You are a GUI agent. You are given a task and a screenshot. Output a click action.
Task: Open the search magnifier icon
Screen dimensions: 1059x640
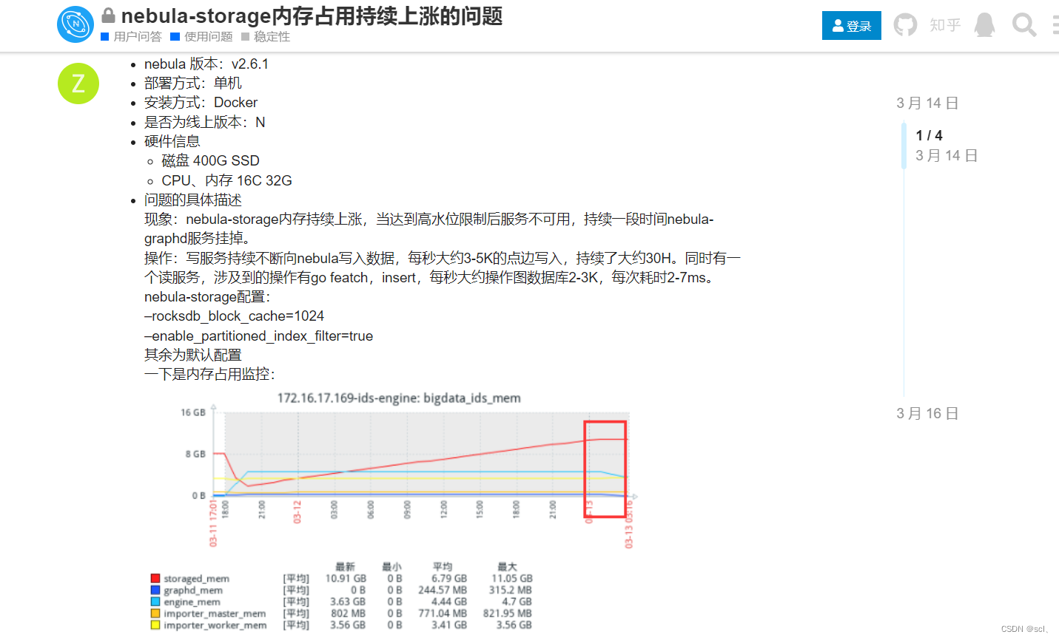click(x=1024, y=25)
